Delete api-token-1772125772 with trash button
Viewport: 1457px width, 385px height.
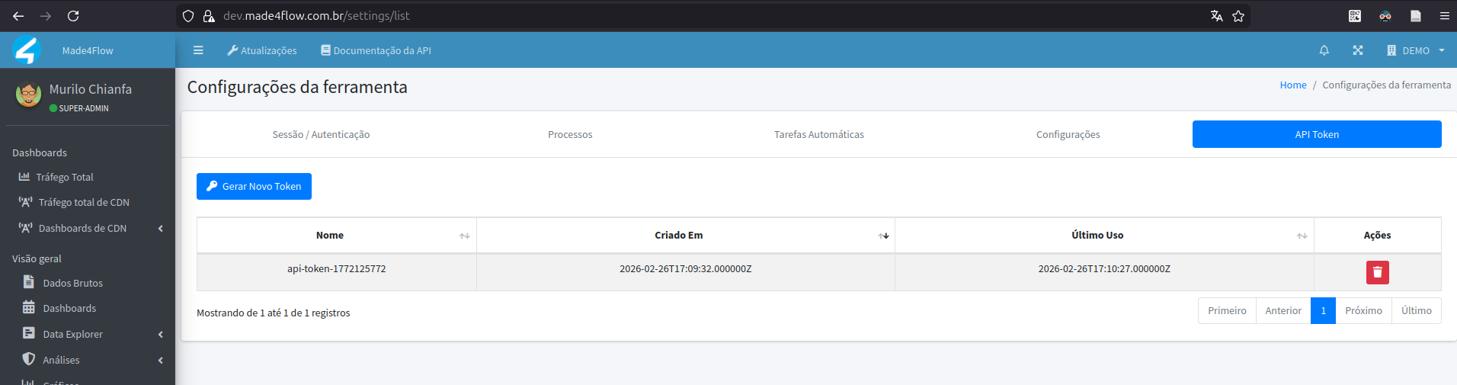tap(1377, 272)
